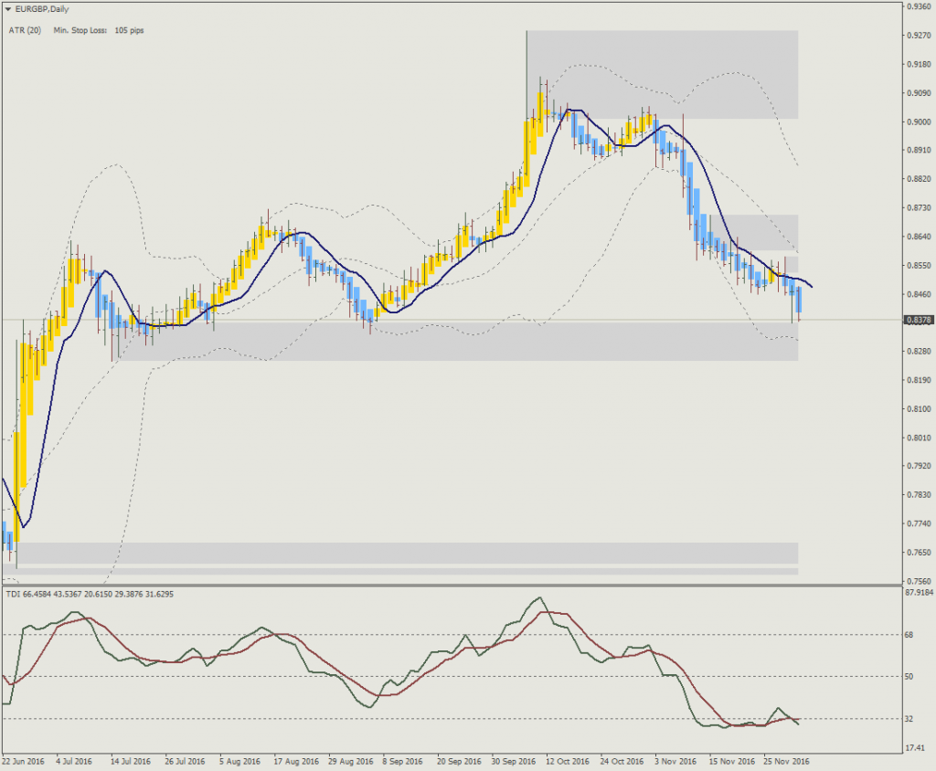Click the 87.9184 TDI scale maximum label
936x771 pixels.
(x=919, y=593)
